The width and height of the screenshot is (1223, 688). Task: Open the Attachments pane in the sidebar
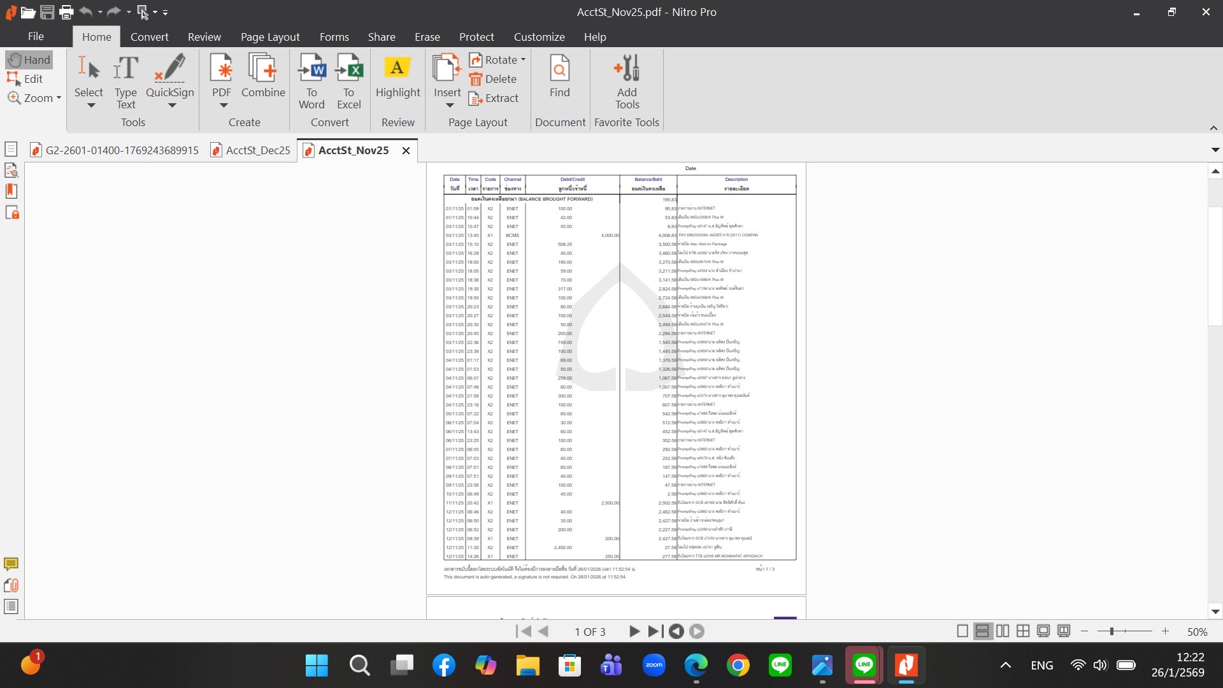(x=11, y=585)
